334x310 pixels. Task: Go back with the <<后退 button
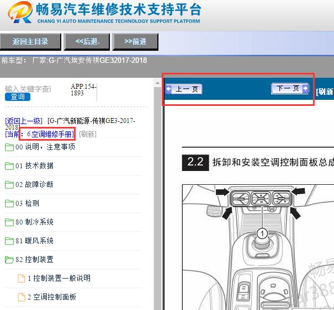(x=87, y=41)
